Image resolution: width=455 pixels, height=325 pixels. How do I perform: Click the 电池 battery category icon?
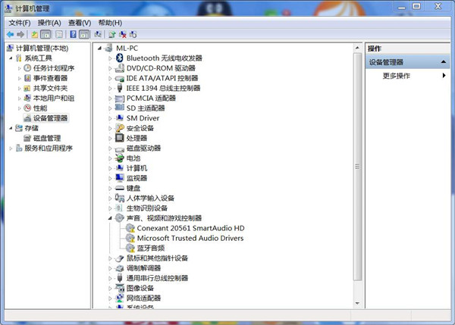[x=119, y=158]
